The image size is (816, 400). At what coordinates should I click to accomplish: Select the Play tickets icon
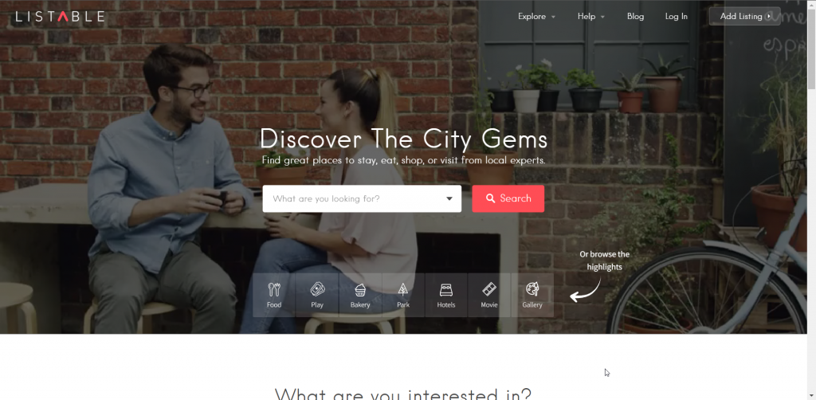(317, 289)
